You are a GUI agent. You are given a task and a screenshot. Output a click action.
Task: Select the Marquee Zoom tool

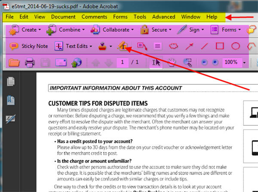pyautogui.click(x=187, y=63)
